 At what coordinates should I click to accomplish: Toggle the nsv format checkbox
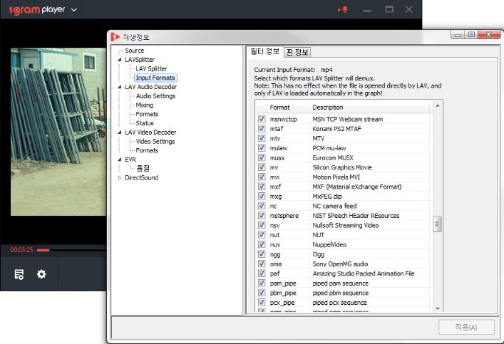(x=262, y=225)
